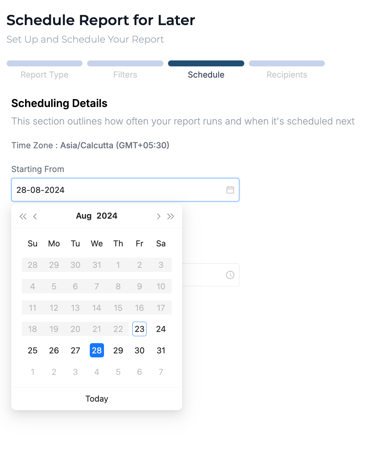Choose August 29 in the calendar
Viewport: 375px width, 467px height.
click(x=118, y=350)
